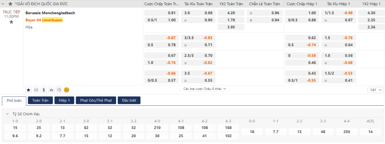
Task: Pick the 250 odds for score 4-4
Action: tap(347, 132)
